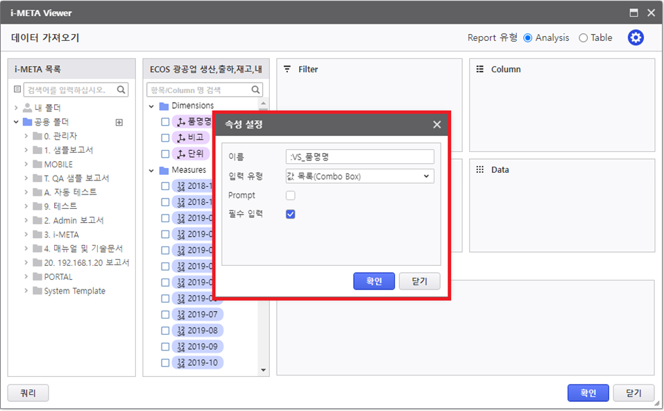Close the 속성 설정 dialog with X icon
This screenshot has width=664, height=411.
(437, 125)
